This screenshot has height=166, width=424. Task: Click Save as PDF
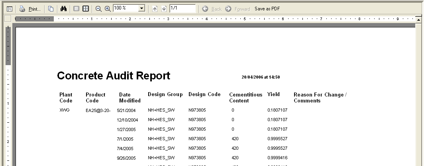tap(267, 9)
